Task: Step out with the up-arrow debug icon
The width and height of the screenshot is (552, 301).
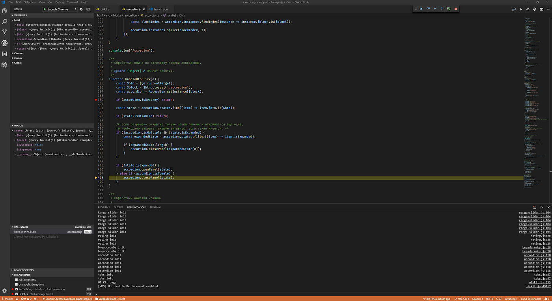Action: point(442,9)
